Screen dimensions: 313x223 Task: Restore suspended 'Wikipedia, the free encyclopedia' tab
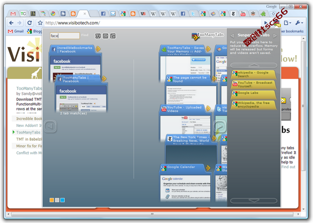(x=254, y=104)
